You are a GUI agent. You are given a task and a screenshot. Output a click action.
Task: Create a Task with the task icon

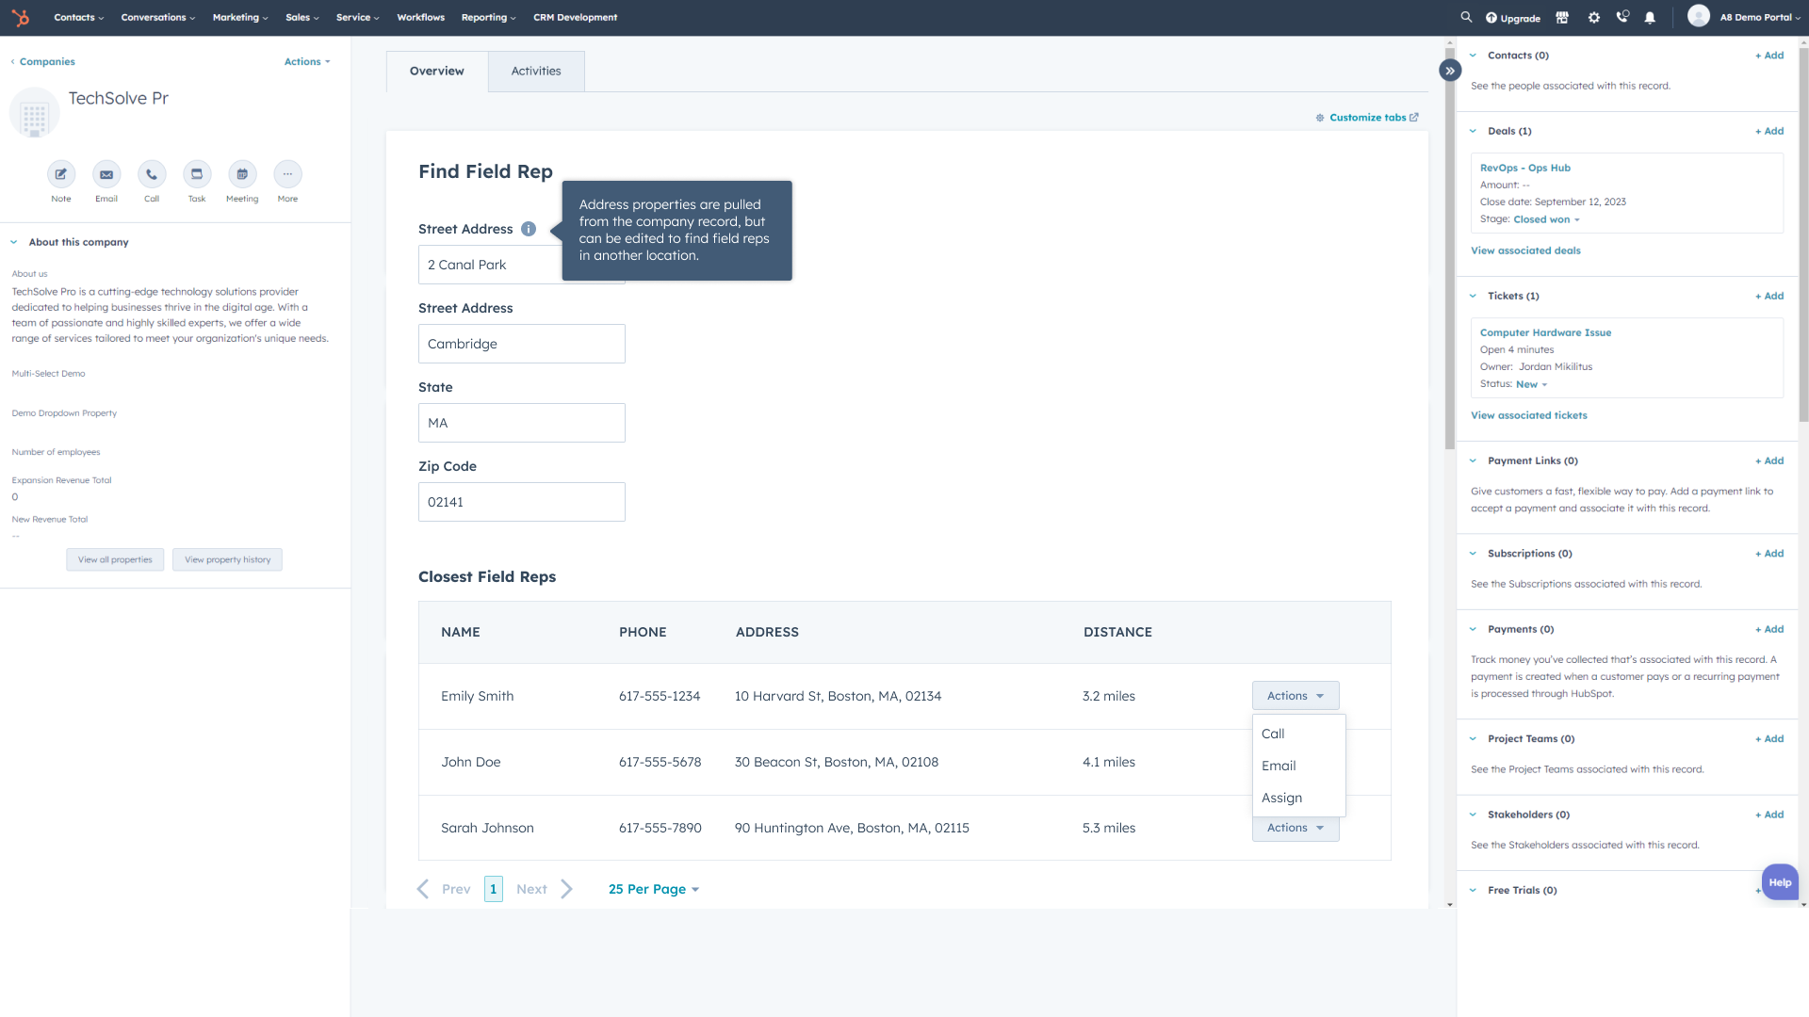(x=197, y=174)
